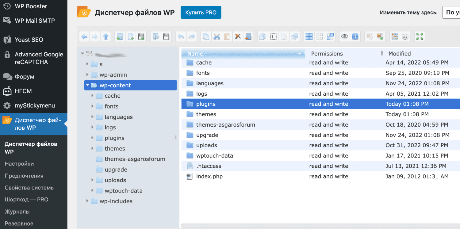Click the horizontal scrollbar under the file list

click(320, 226)
